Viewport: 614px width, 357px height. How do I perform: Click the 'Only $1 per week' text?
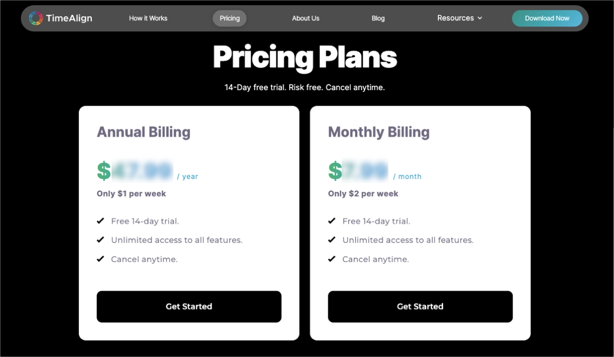[130, 193]
